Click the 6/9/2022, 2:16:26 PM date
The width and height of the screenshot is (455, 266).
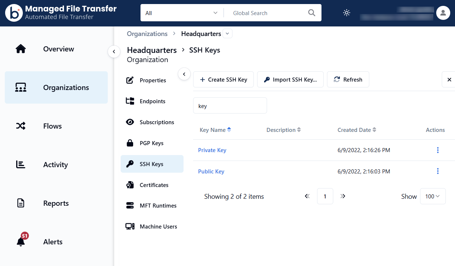pyautogui.click(x=364, y=150)
